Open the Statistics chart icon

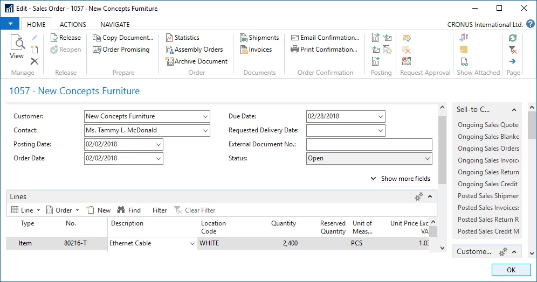click(x=169, y=38)
